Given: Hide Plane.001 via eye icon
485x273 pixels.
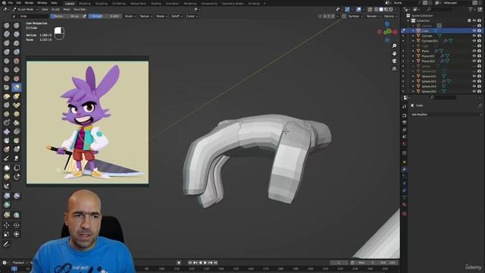Looking at the screenshot, I should (474, 56).
